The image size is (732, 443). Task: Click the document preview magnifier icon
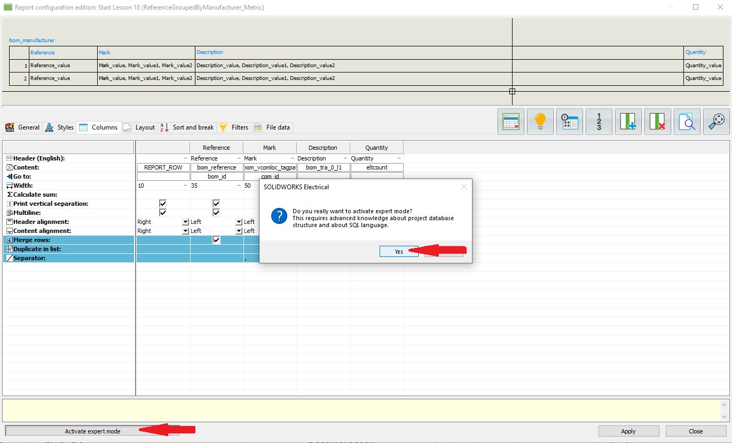(687, 122)
